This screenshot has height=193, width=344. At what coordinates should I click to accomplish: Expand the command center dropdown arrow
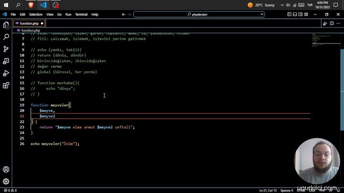pos(262,14)
